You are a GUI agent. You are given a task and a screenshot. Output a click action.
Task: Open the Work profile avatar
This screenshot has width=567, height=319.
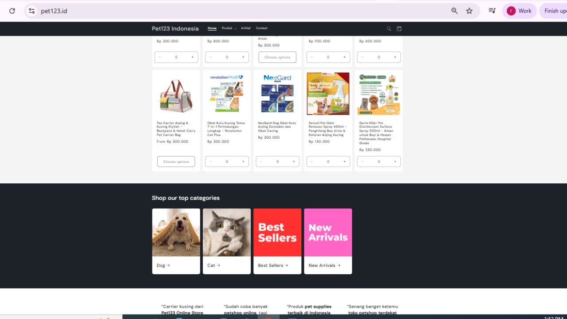519,11
